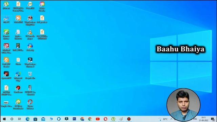Expand the hidden system tray icons

coord(171,119)
